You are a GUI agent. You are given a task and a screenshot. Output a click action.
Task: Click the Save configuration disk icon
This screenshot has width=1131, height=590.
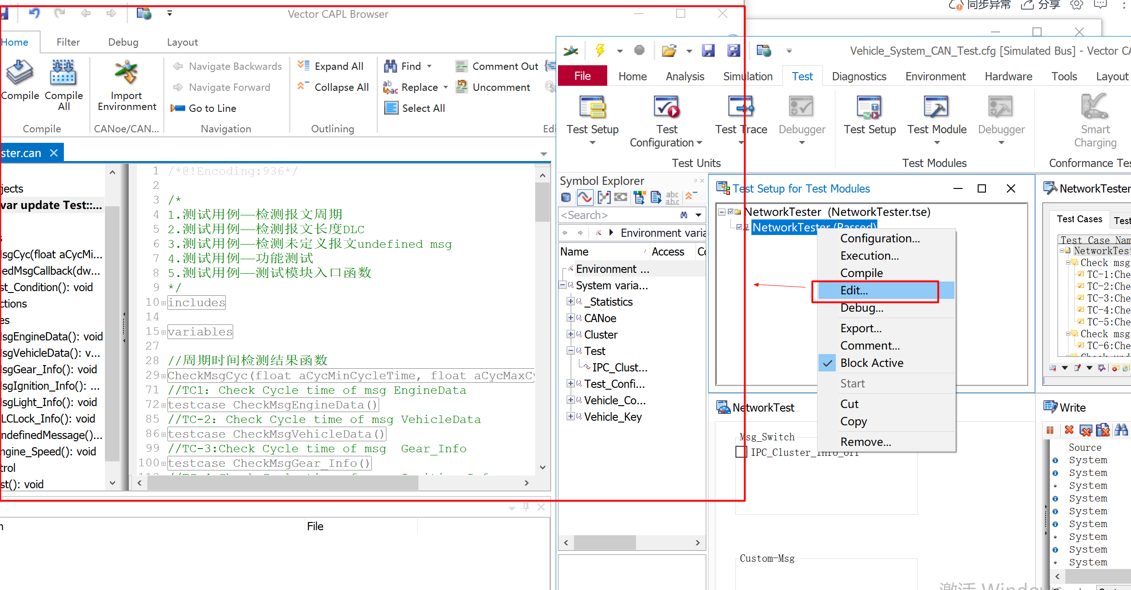click(x=708, y=50)
